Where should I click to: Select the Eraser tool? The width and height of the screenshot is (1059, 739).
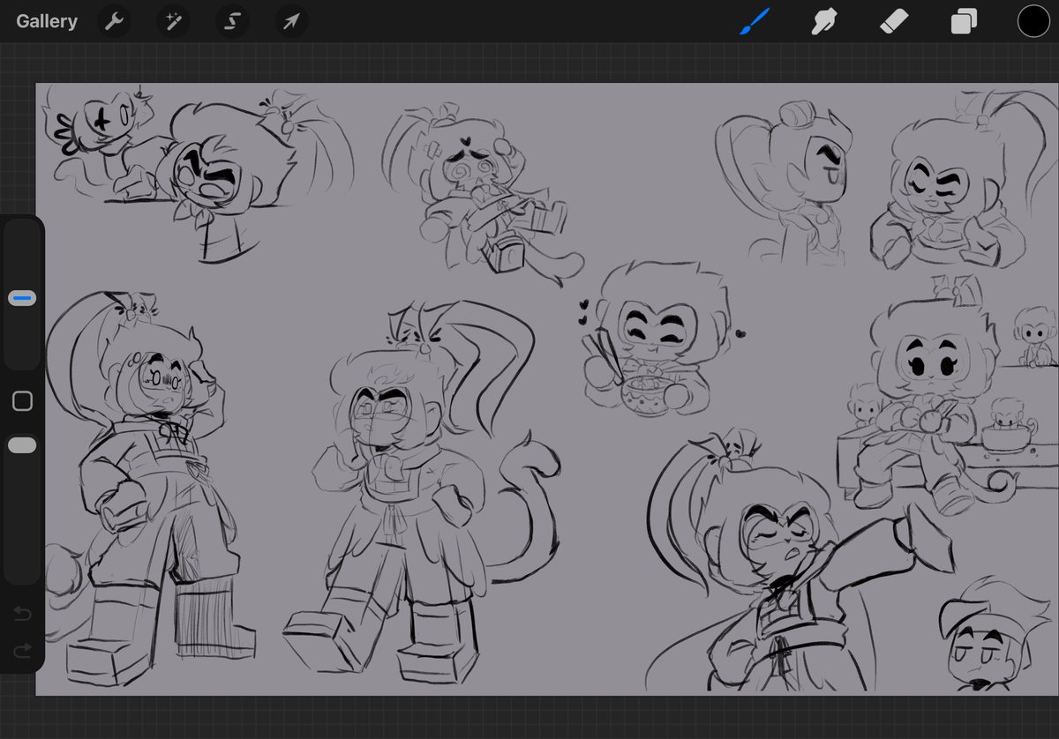pyautogui.click(x=894, y=21)
